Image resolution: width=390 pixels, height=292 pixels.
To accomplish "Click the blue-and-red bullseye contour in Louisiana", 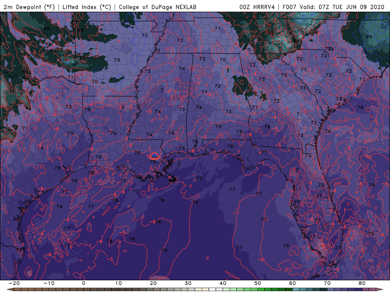I will (154, 156).
